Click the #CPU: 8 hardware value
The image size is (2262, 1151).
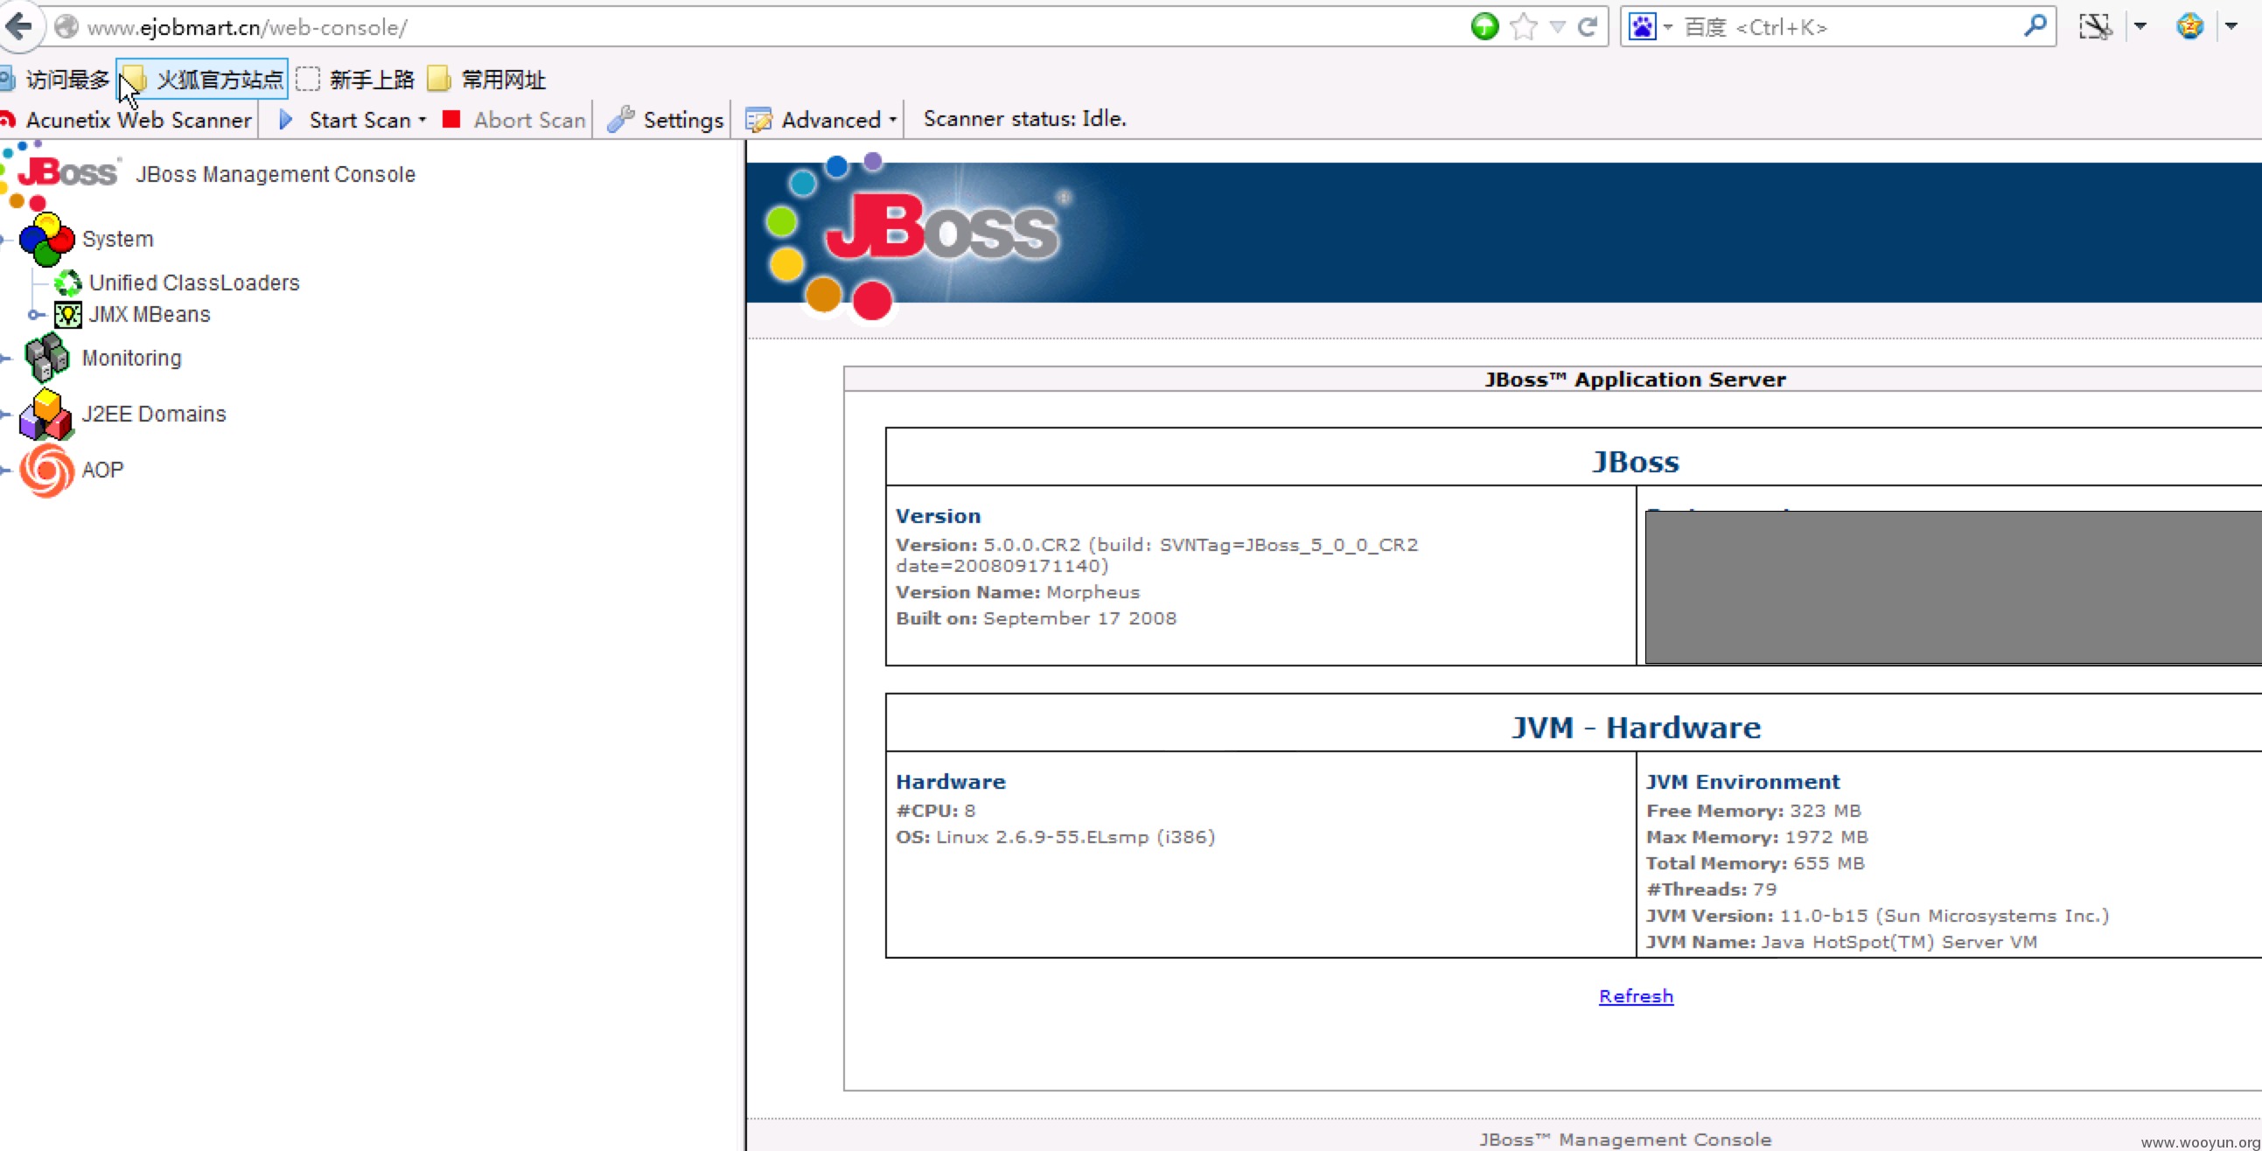pyautogui.click(x=935, y=812)
